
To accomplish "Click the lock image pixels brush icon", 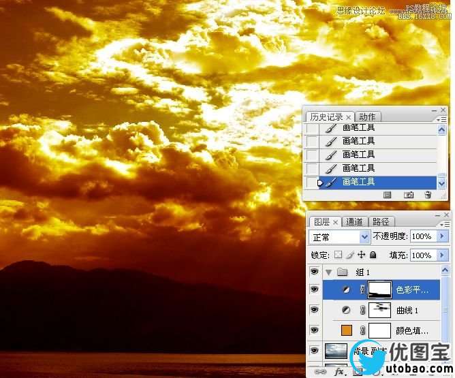I will [x=349, y=255].
